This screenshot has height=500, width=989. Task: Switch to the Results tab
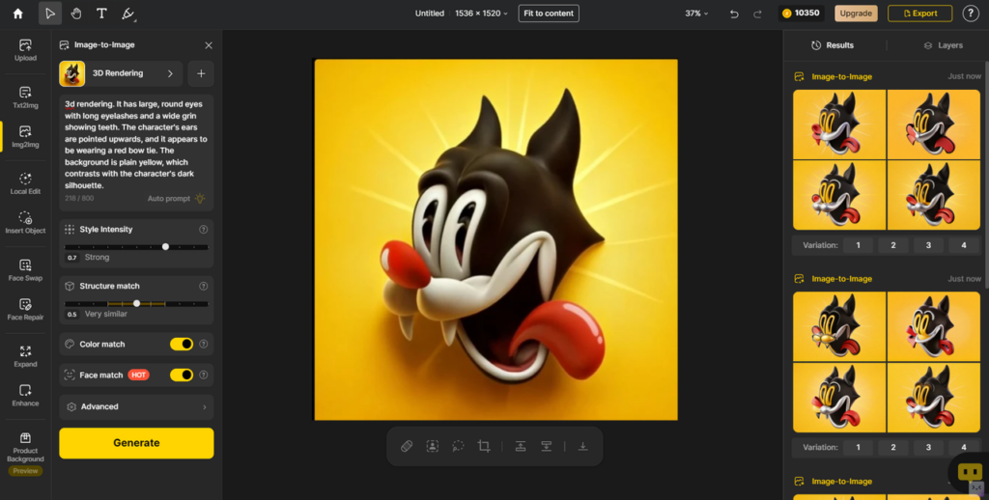coord(833,45)
